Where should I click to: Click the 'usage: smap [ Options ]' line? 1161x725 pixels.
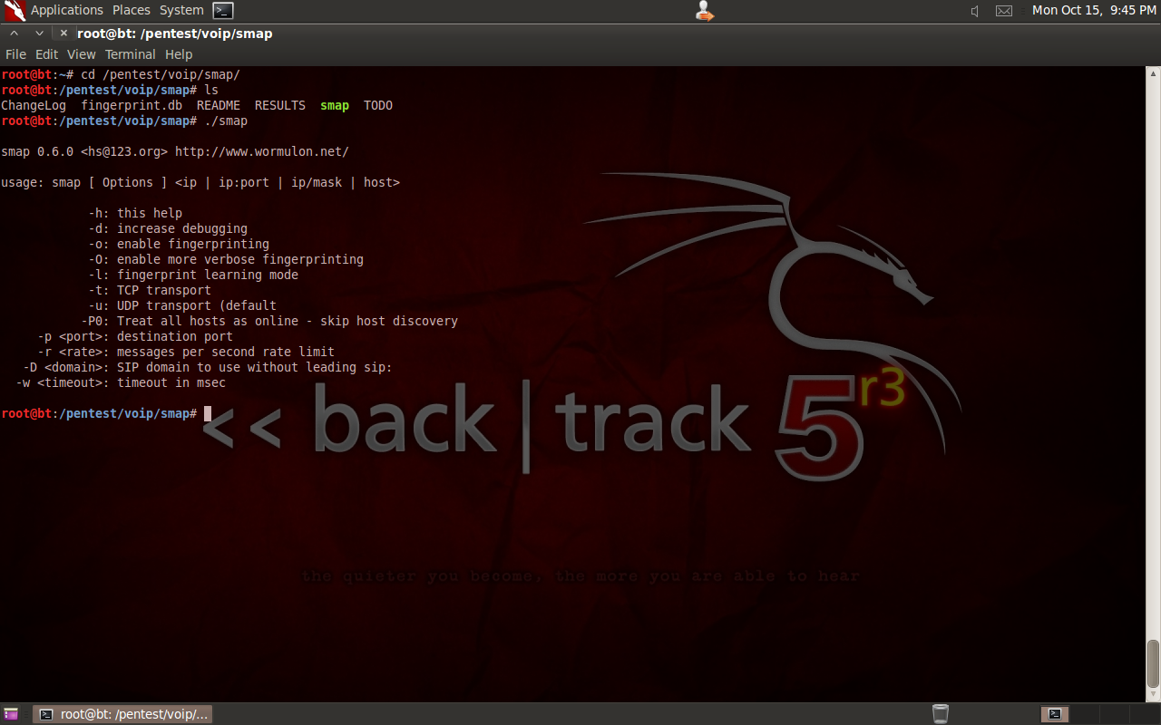tap(200, 182)
